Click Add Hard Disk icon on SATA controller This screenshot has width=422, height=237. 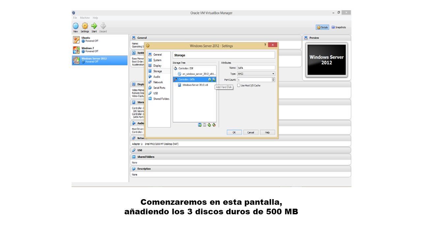pyautogui.click(x=214, y=79)
